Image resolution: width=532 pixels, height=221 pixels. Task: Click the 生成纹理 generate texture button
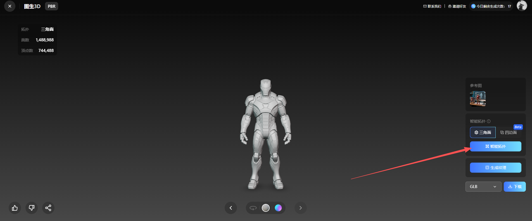tap(496, 168)
